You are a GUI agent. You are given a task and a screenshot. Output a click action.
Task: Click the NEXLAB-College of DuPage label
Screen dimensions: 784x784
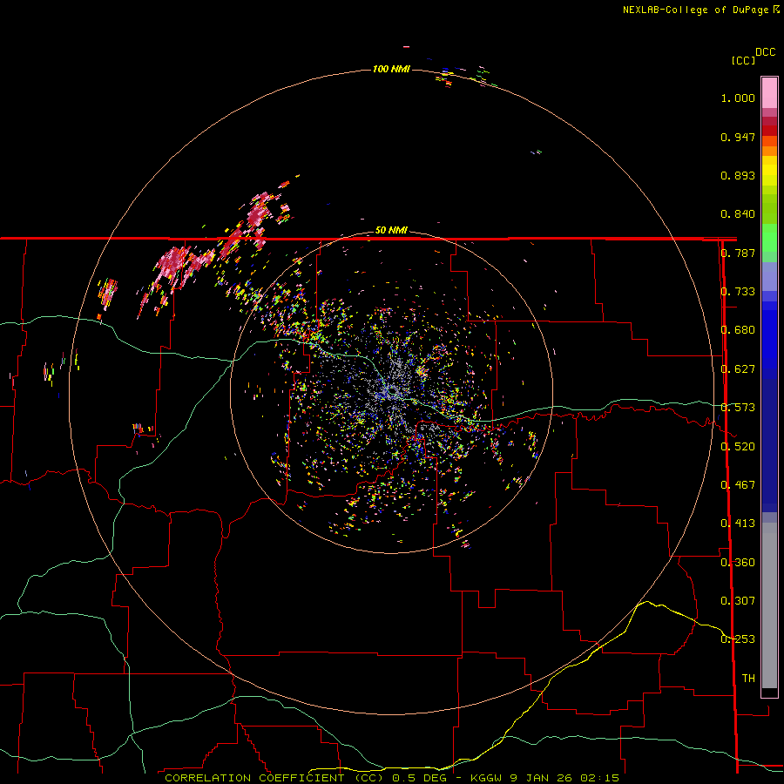(695, 10)
